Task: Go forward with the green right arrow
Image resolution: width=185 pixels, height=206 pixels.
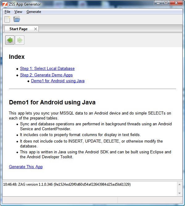Action: click(x=20, y=40)
